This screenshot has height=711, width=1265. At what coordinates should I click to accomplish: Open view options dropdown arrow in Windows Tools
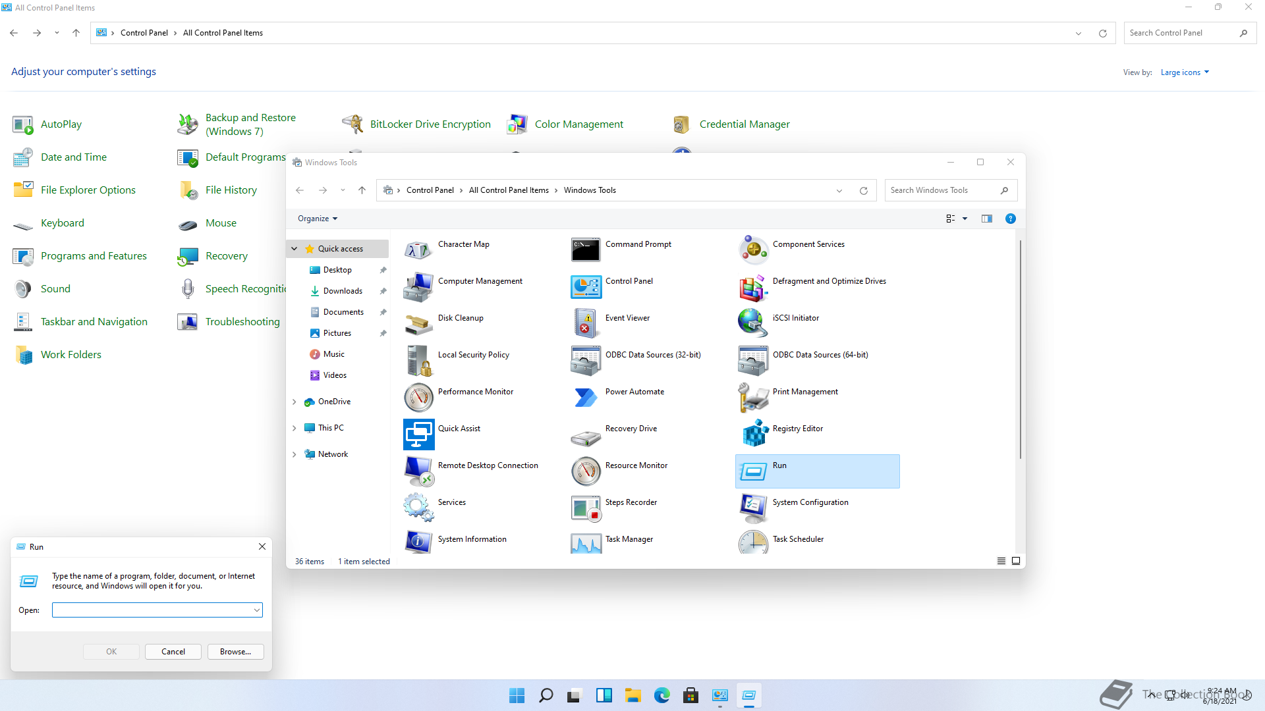[965, 219]
